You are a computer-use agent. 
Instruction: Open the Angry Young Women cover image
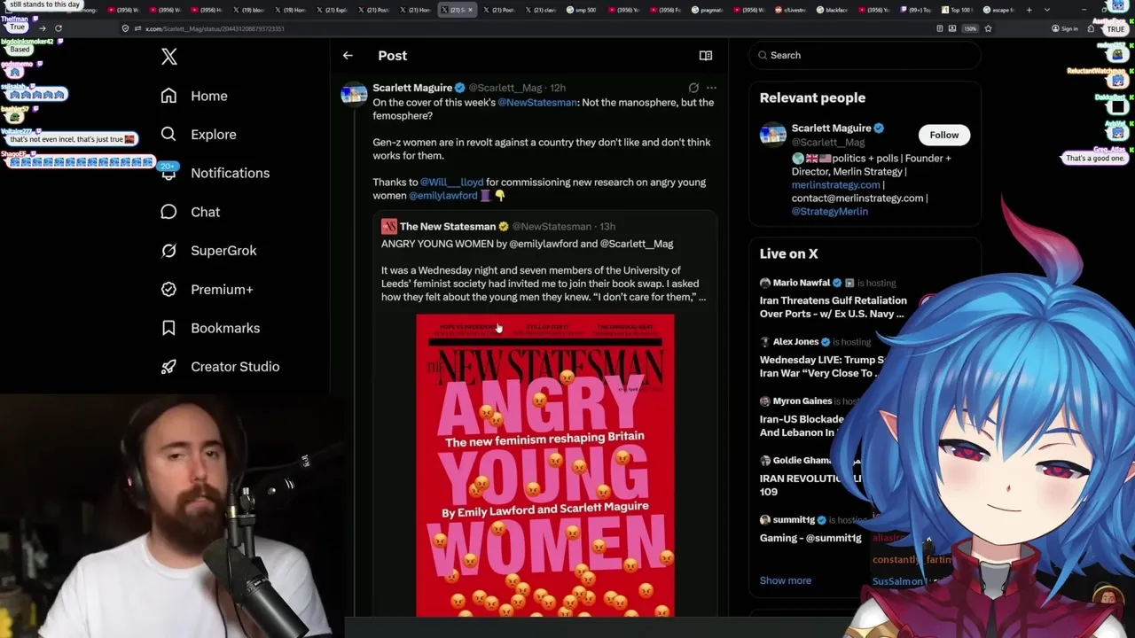point(545,465)
